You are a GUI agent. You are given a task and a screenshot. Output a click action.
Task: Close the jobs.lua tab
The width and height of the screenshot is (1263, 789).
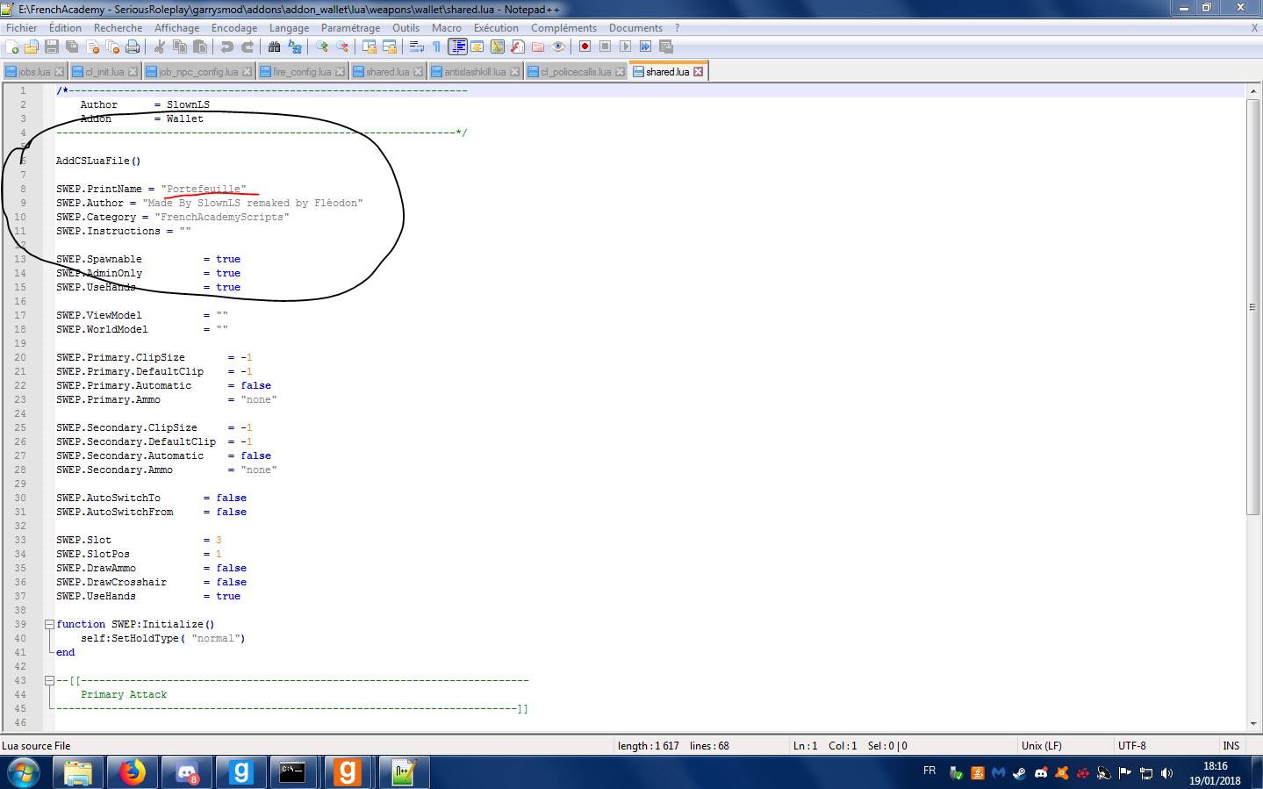pyautogui.click(x=59, y=72)
